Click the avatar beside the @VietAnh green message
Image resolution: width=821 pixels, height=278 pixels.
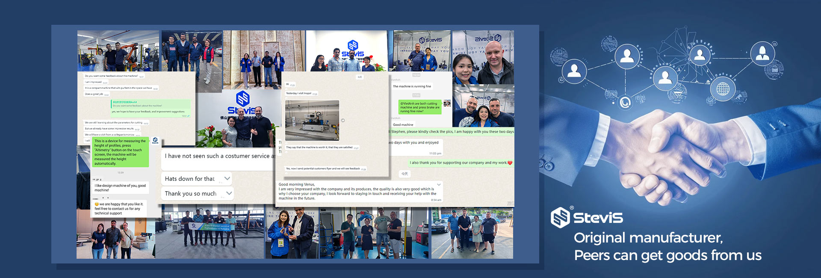(447, 103)
